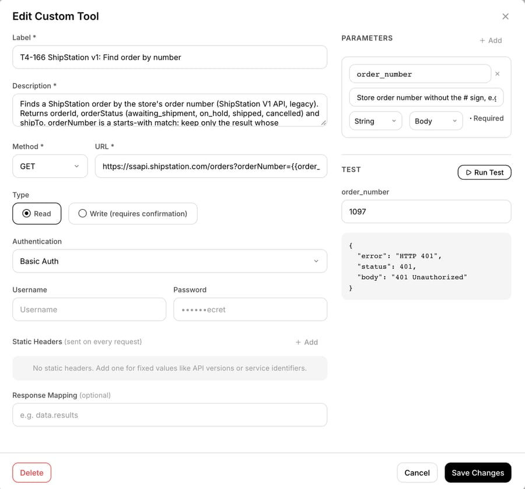Viewport: 525px width, 489px height.
Task: Click the plus Add parameter icon
Action: [482, 40]
